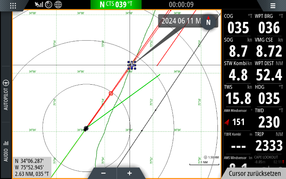Zoom out with the minus button

point(103,173)
